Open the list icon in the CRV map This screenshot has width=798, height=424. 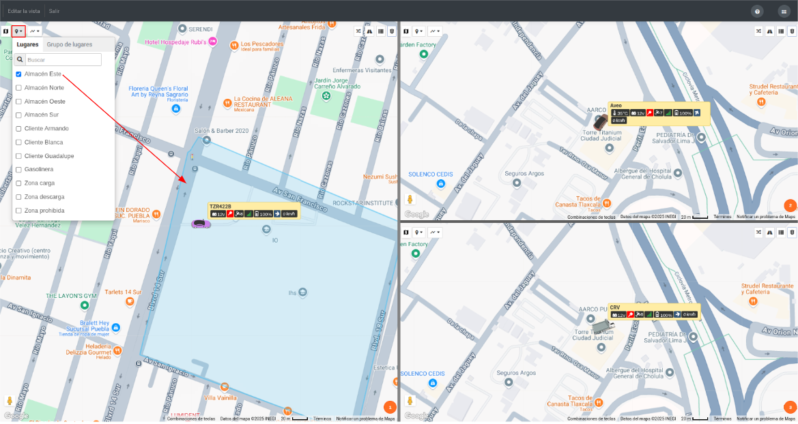[781, 233]
